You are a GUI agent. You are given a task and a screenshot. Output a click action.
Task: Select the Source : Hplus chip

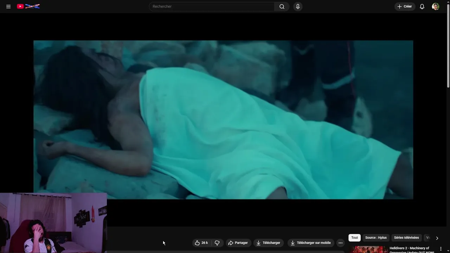click(376, 238)
